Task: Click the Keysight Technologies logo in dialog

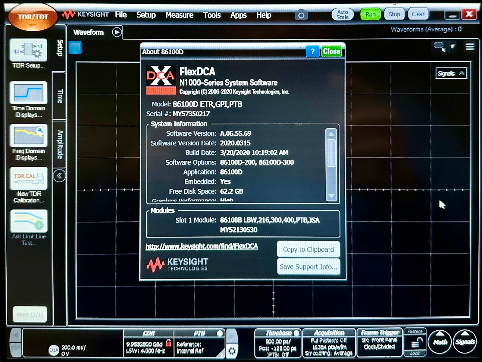Action: (x=177, y=265)
